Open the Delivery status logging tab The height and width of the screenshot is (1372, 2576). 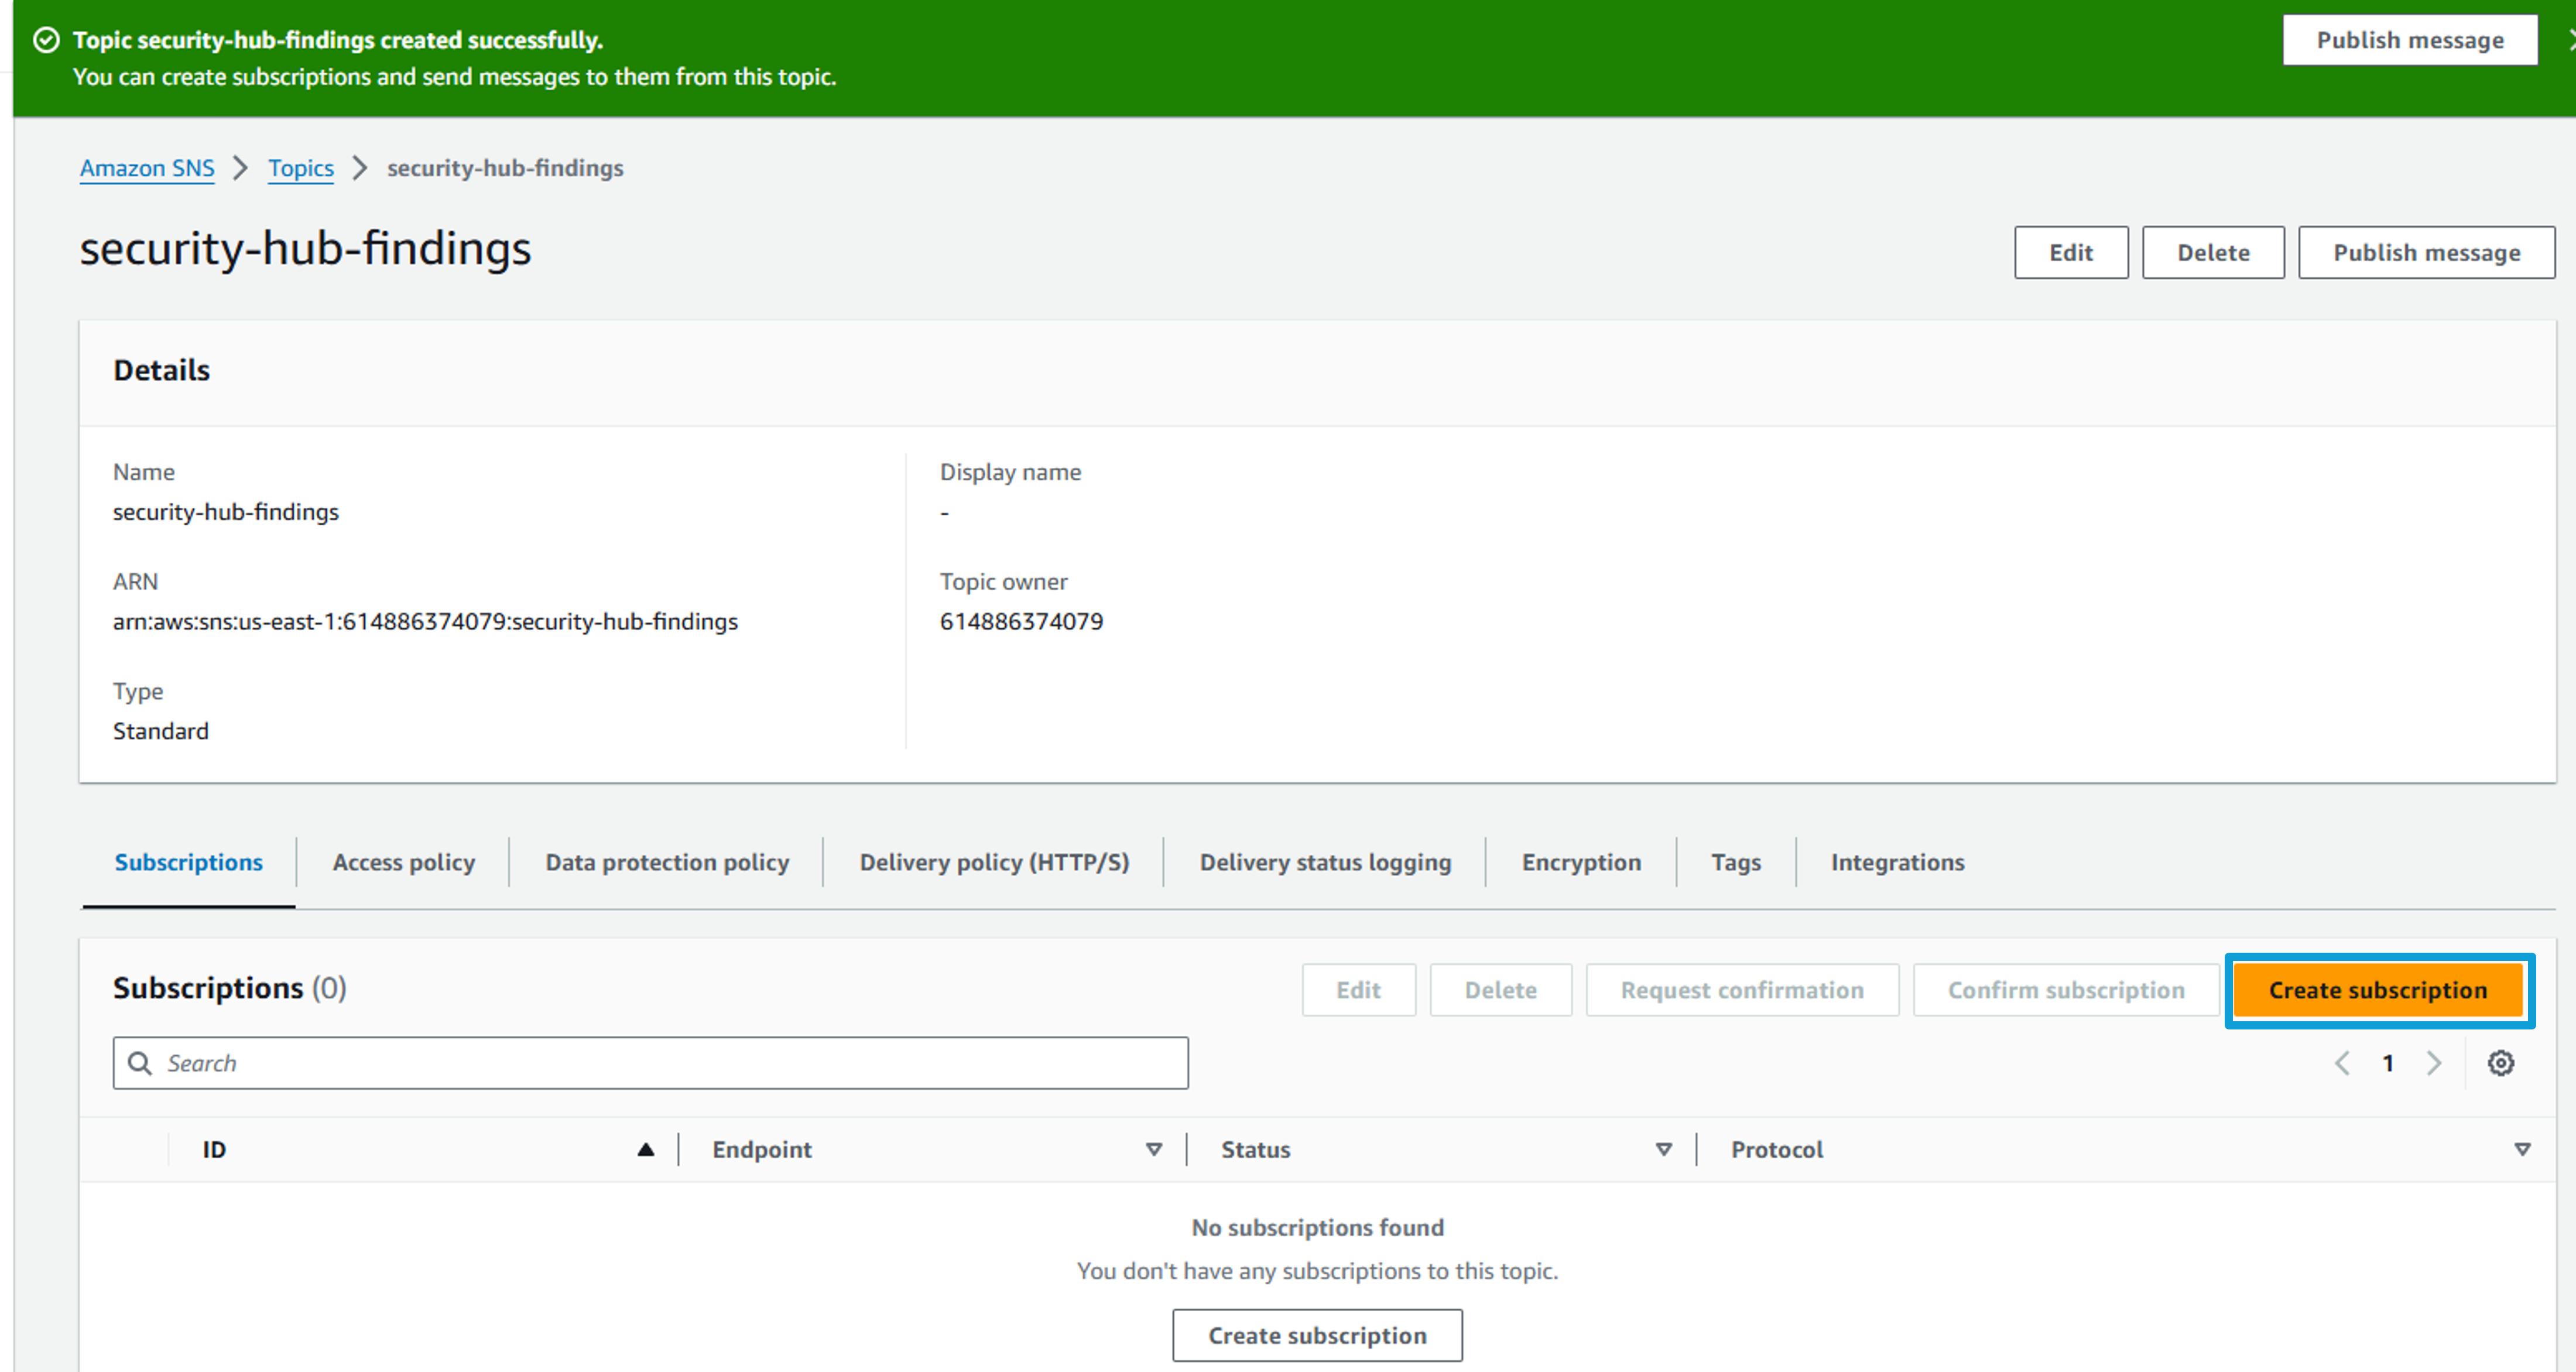1325,862
